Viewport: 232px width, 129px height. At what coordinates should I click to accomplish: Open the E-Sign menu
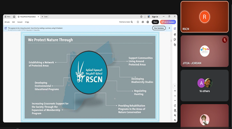pos(27,22)
